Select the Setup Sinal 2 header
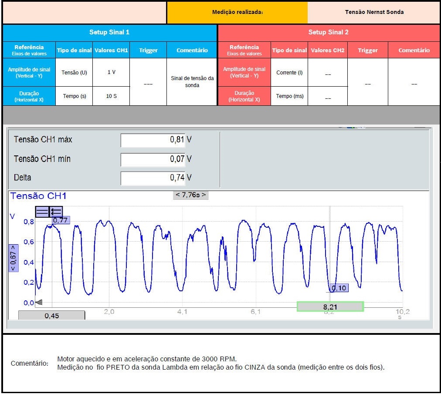The width and height of the screenshot is (441, 394). point(328,32)
